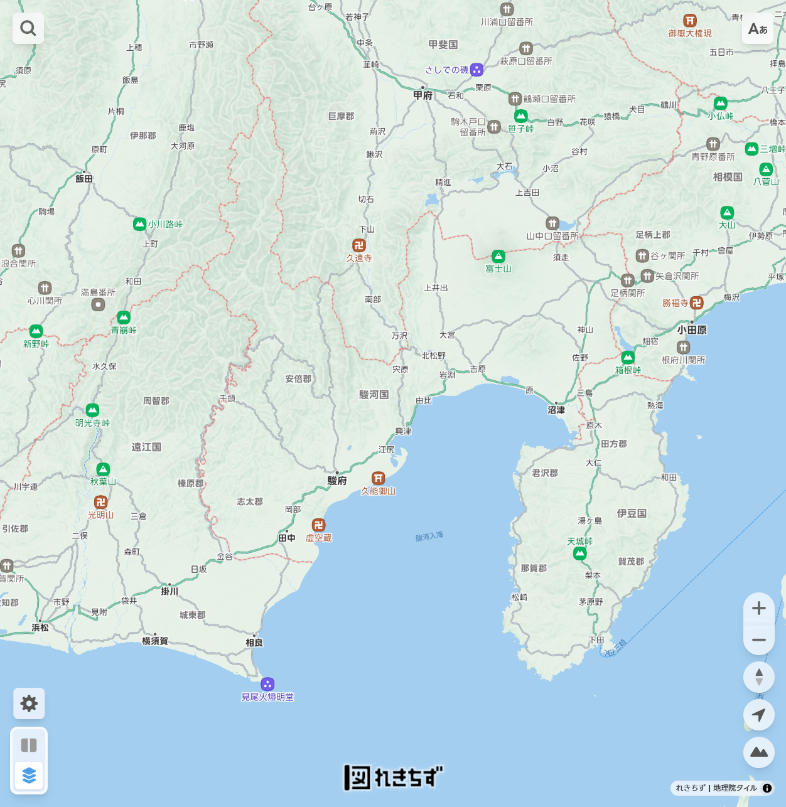The width and height of the screenshot is (786, 807).
Task: Click the れきちず logo at bottom
Action: (393, 778)
